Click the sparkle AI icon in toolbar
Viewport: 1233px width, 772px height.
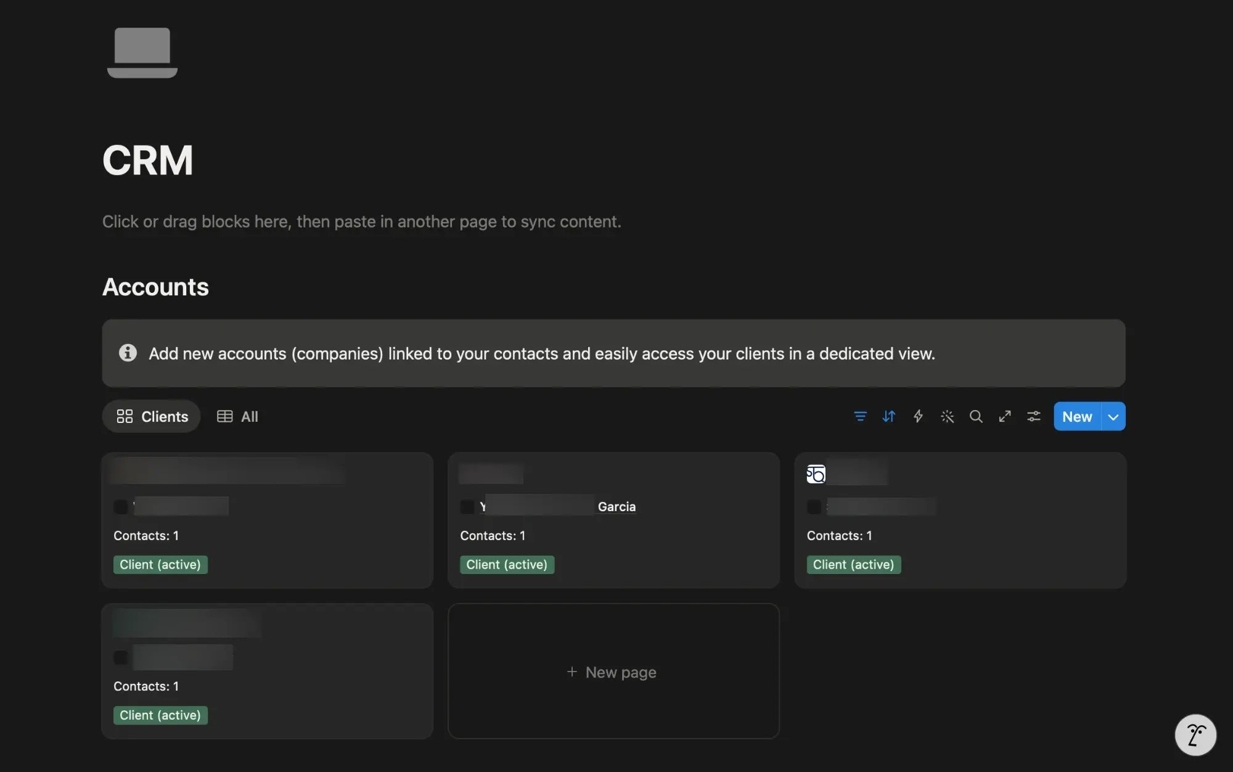tap(947, 416)
